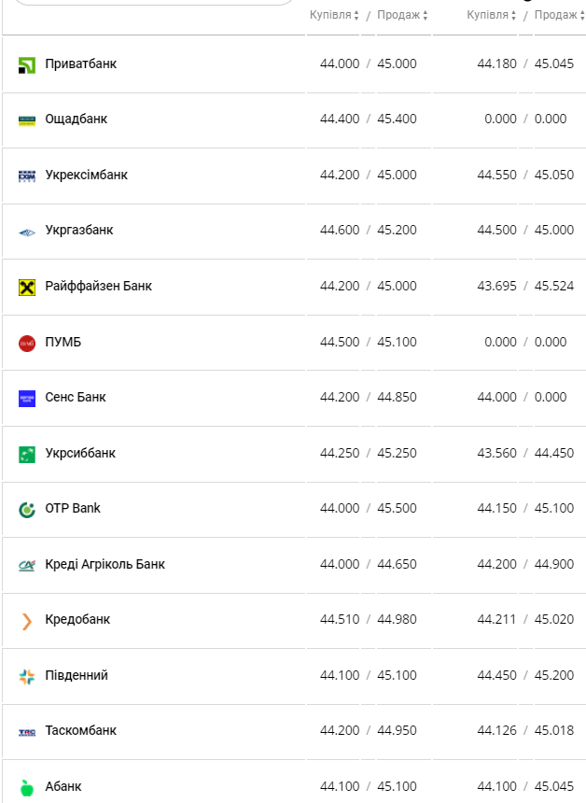Click the Приватбанк logo icon

(26, 64)
